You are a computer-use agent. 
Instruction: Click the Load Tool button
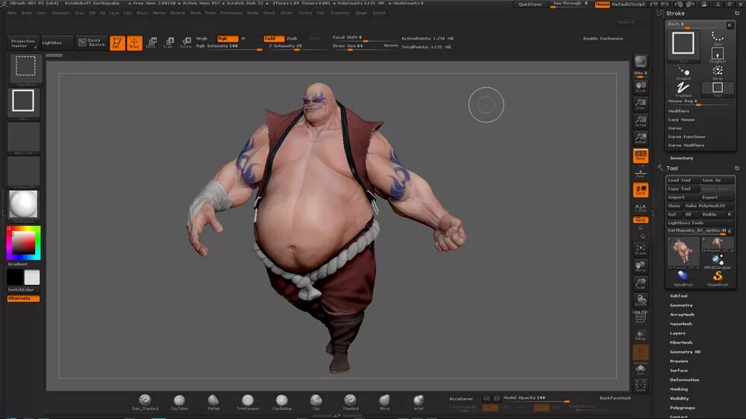pyautogui.click(x=683, y=180)
